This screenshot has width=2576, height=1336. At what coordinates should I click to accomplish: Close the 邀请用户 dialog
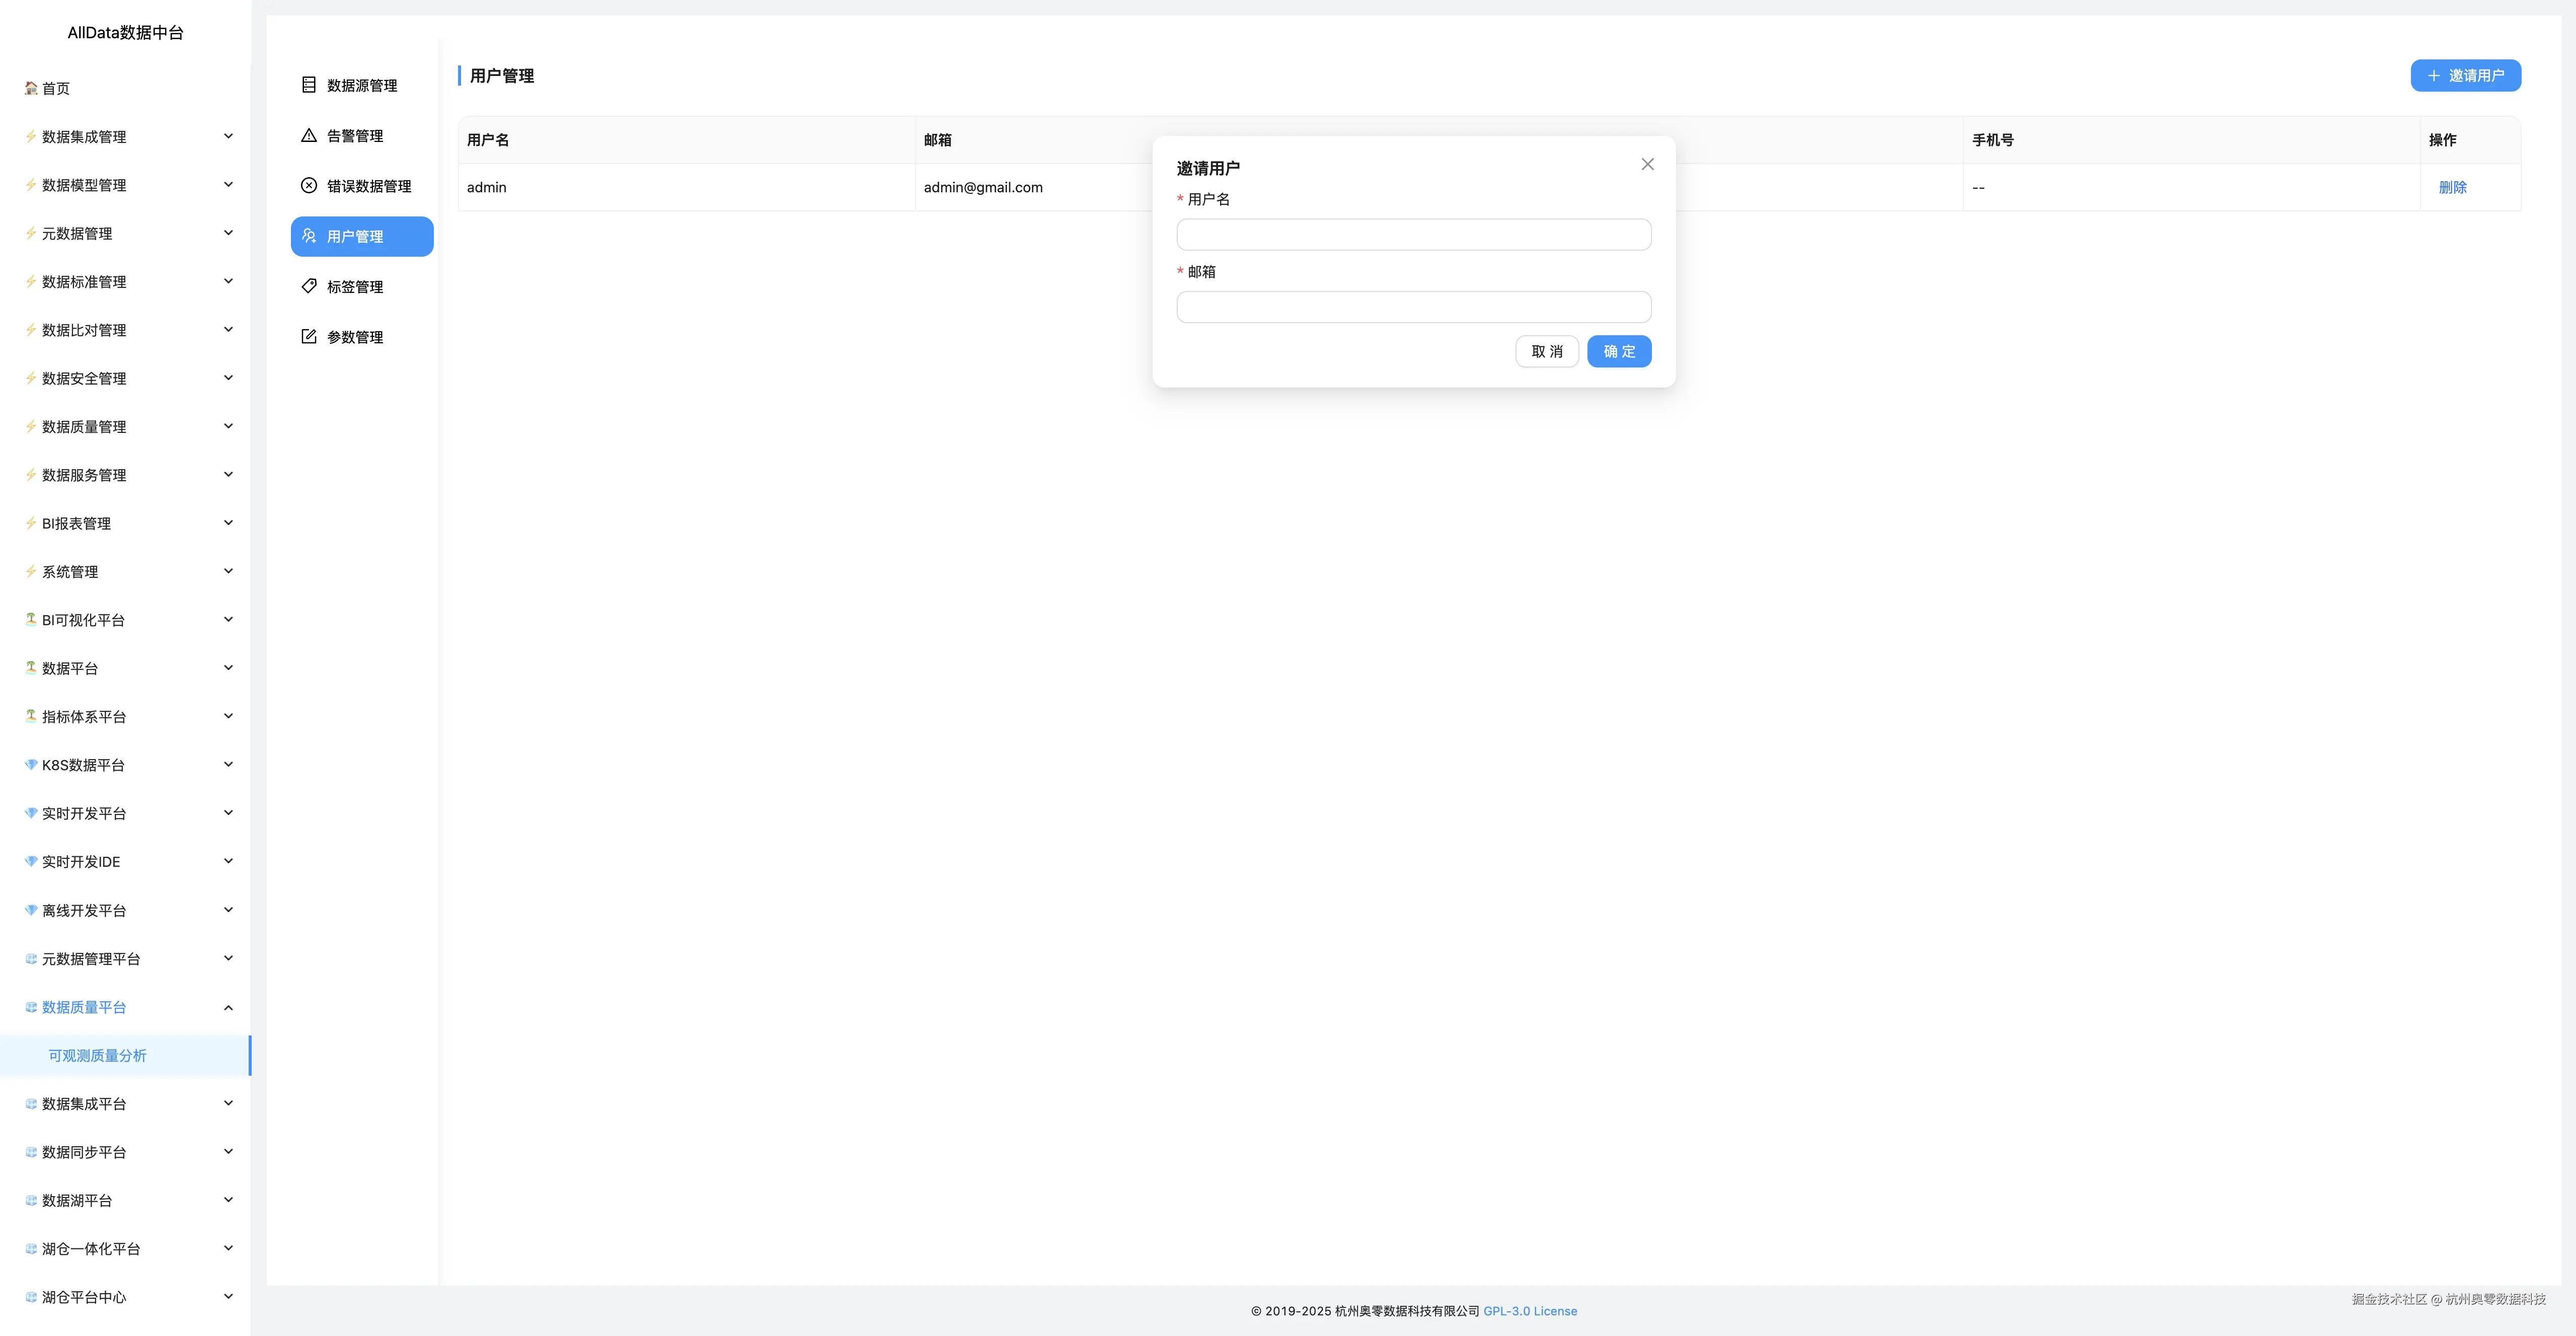tap(1647, 164)
